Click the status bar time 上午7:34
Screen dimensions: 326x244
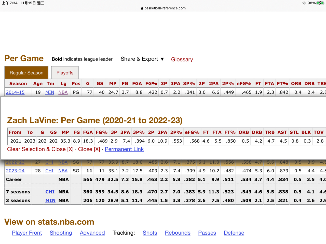[10, 3]
